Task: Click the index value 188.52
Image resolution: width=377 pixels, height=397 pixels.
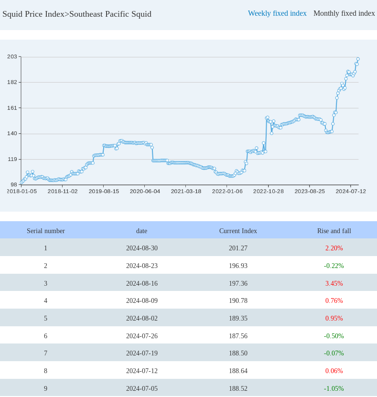Action: point(238,389)
